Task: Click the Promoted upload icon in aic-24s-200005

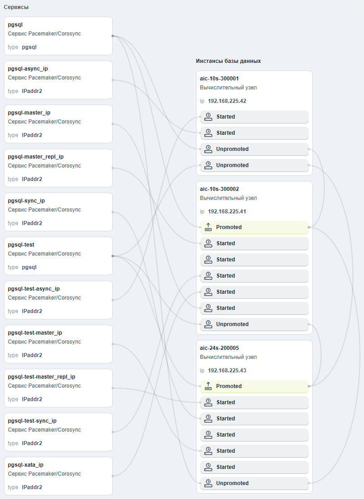Action: click(208, 386)
